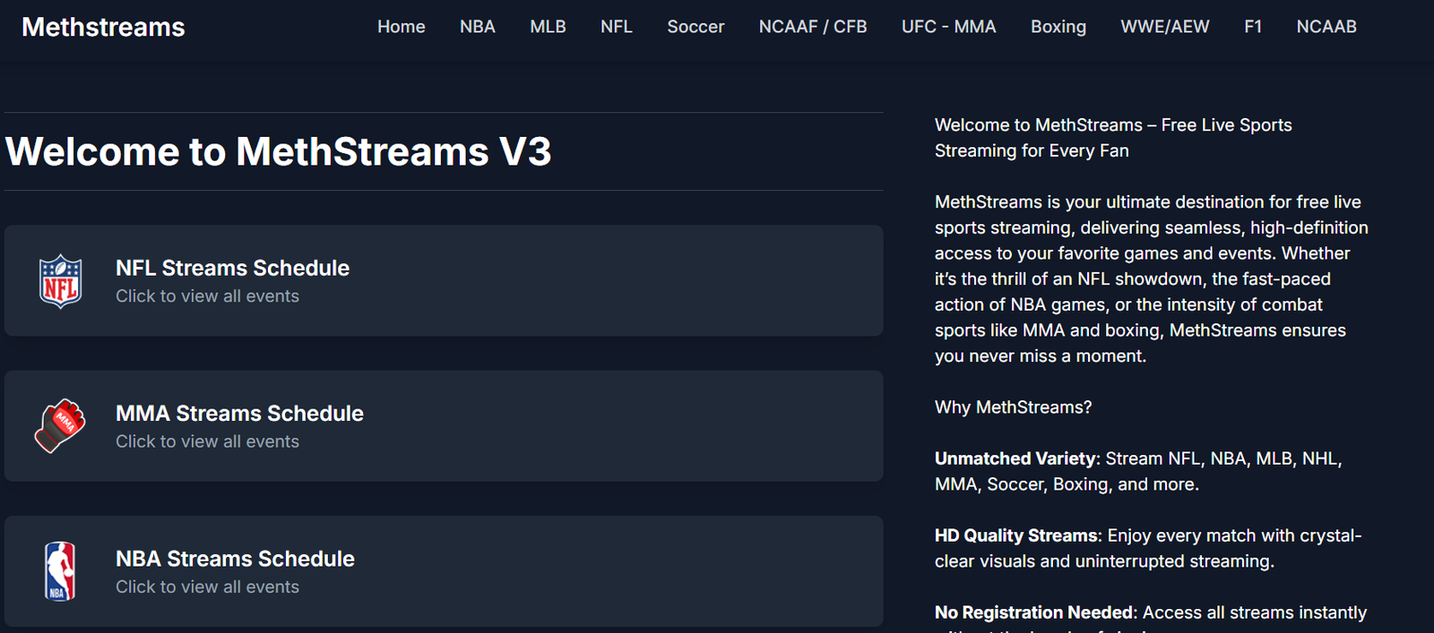Screen dimensions: 1434x633
Task: Open MMA Streams Schedule title
Action: pos(239,413)
